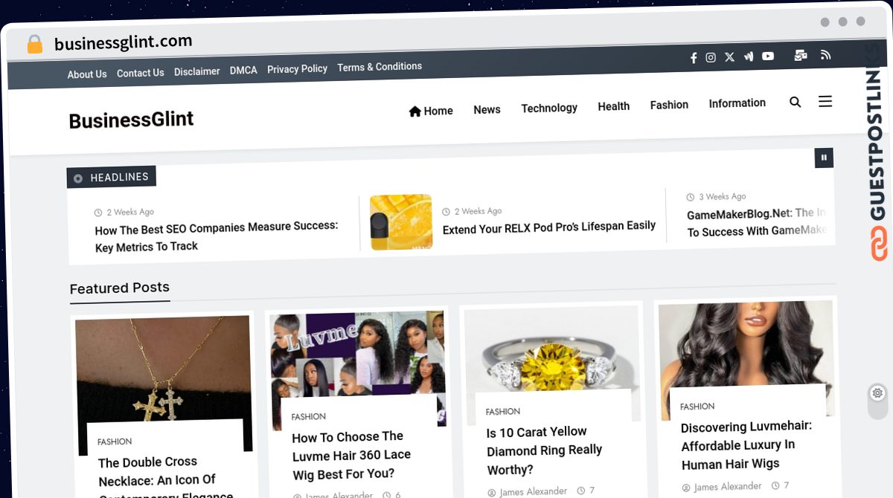Go to the Technology menu item
This screenshot has width=893, height=498.
(x=549, y=108)
